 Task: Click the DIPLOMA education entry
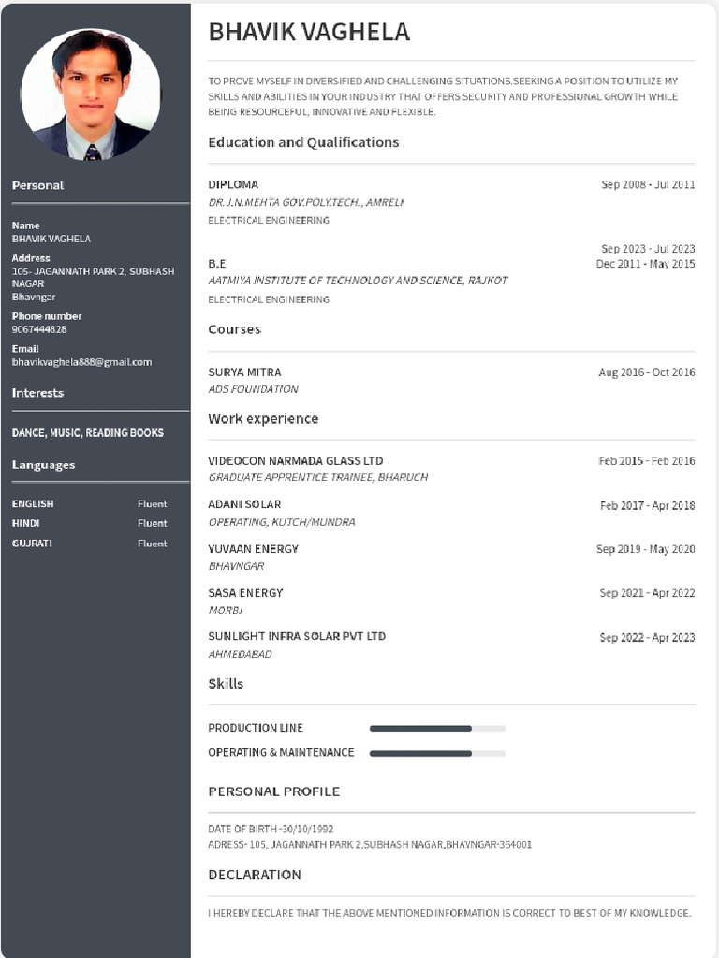451,202
